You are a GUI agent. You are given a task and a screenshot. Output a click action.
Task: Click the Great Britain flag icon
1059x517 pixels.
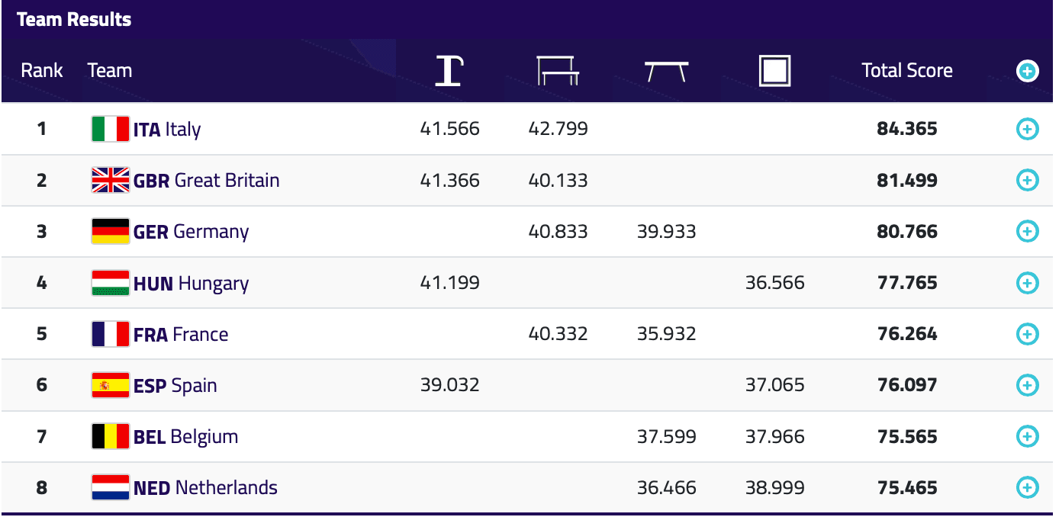[110, 180]
